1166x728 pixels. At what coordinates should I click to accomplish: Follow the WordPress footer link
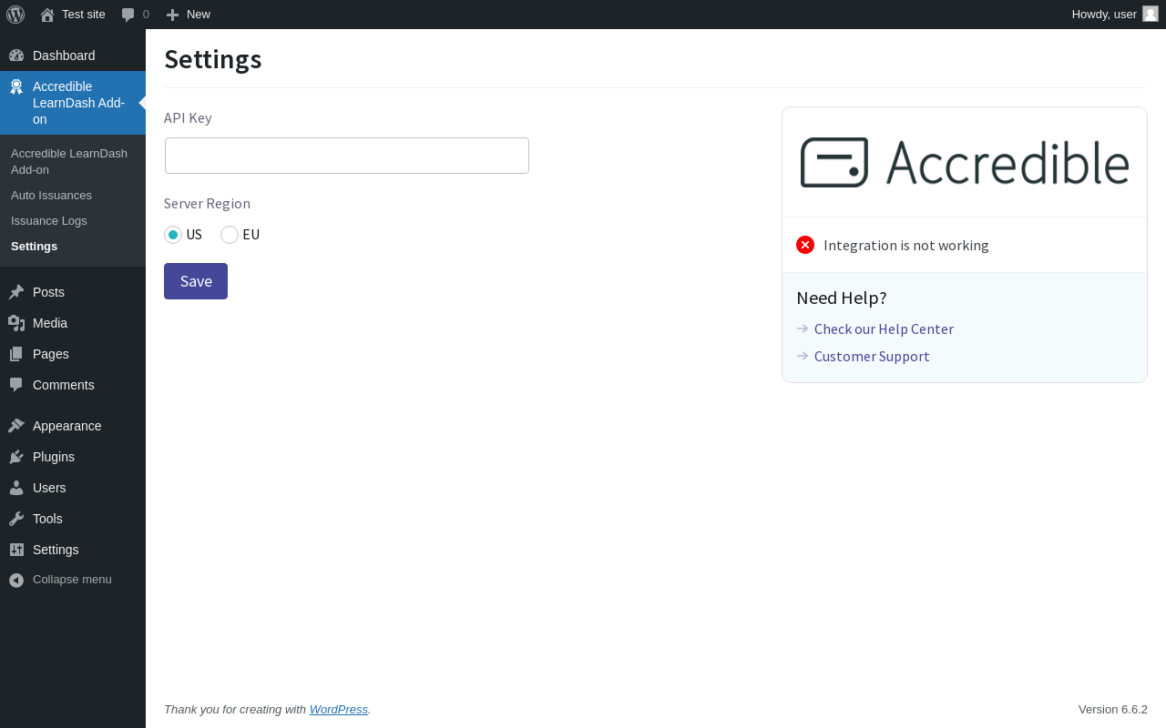click(x=339, y=709)
